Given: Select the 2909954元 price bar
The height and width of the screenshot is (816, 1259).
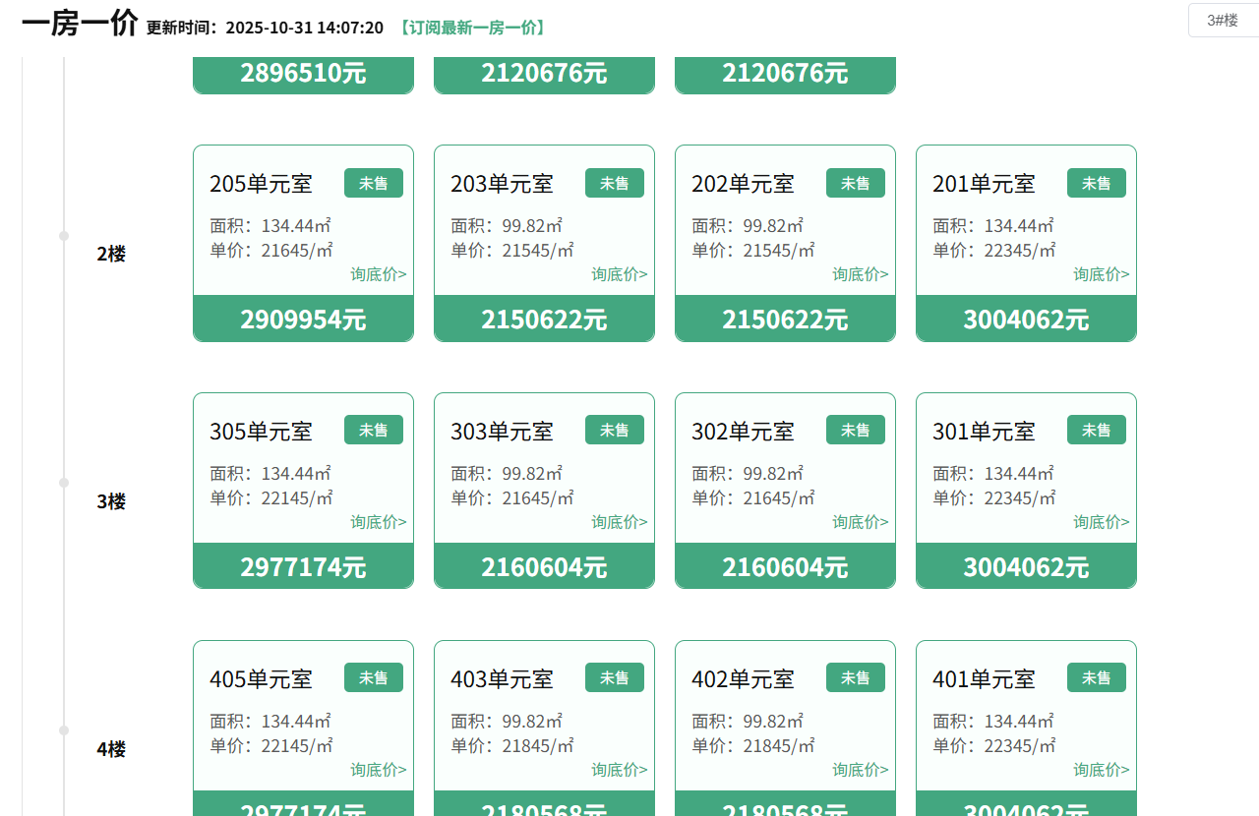Looking at the screenshot, I should [x=303, y=320].
